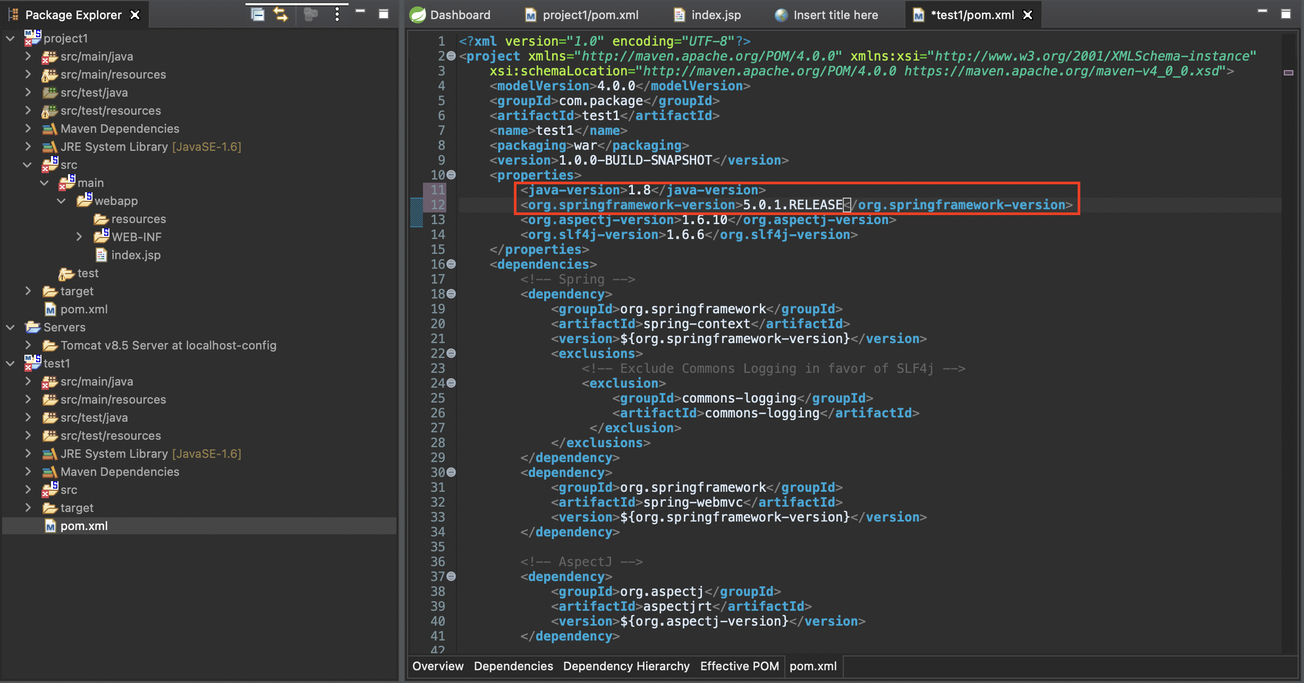Toggle Link with Editor arrows icon
1304x683 pixels.
(x=281, y=14)
